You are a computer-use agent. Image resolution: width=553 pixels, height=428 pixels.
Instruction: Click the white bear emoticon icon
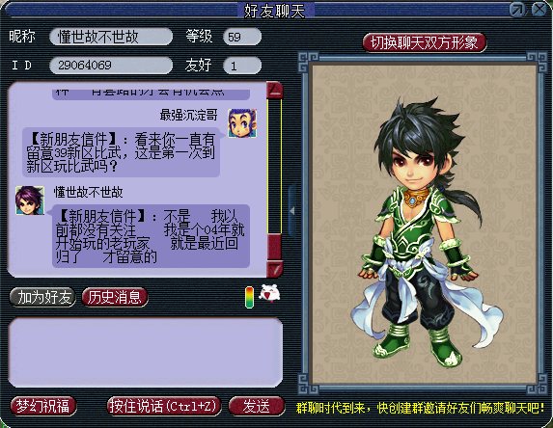(270, 293)
